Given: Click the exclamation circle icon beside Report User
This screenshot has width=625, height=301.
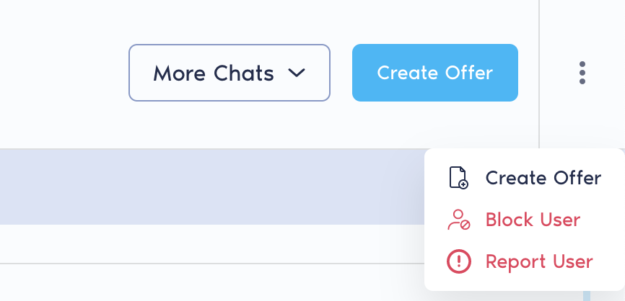Looking at the screenshot, I should coord(458,261).
